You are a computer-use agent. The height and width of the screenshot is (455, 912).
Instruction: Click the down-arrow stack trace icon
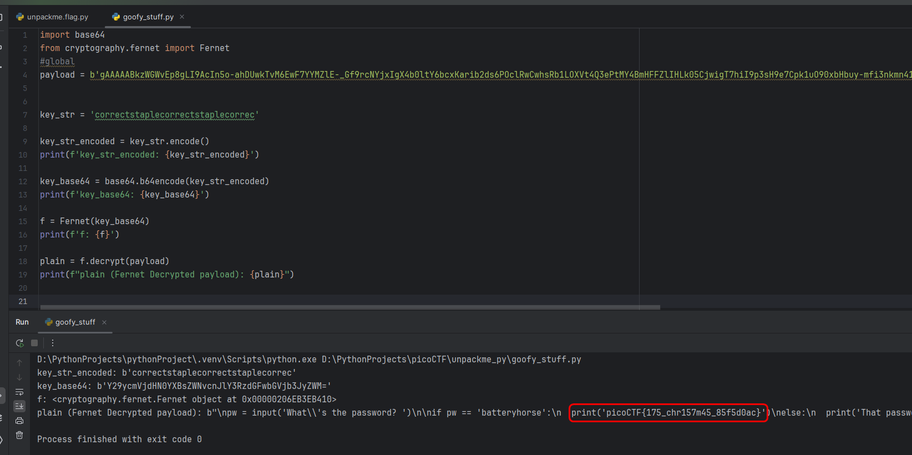coord(19,377)
